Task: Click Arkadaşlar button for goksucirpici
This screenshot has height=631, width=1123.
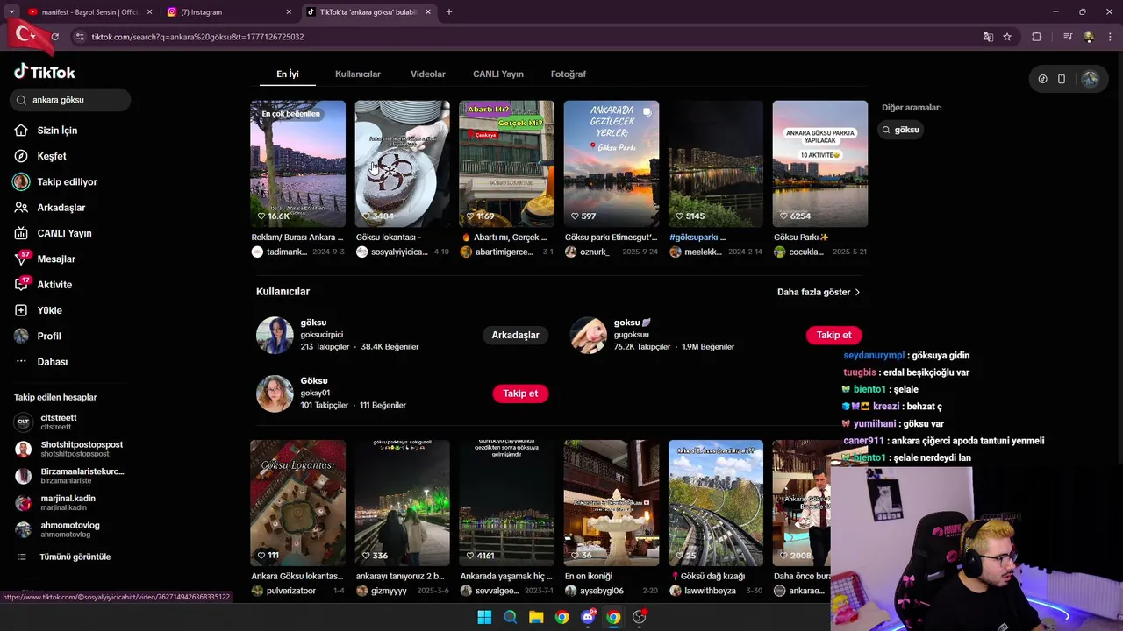Action: click(x=515, y=335)
